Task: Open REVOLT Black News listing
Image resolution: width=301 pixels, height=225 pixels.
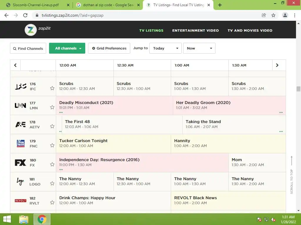Action: [x=228, y=200]
